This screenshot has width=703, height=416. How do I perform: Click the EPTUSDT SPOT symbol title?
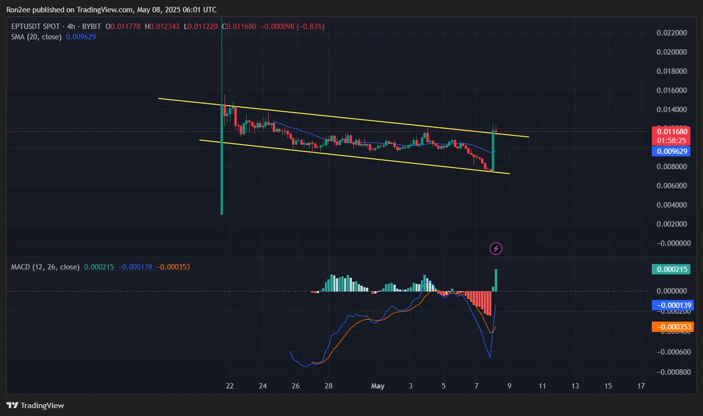pos(35,27)
